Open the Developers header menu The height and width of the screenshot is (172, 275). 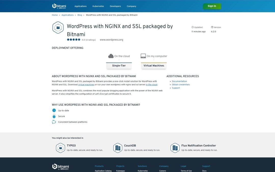coord(115,6)
